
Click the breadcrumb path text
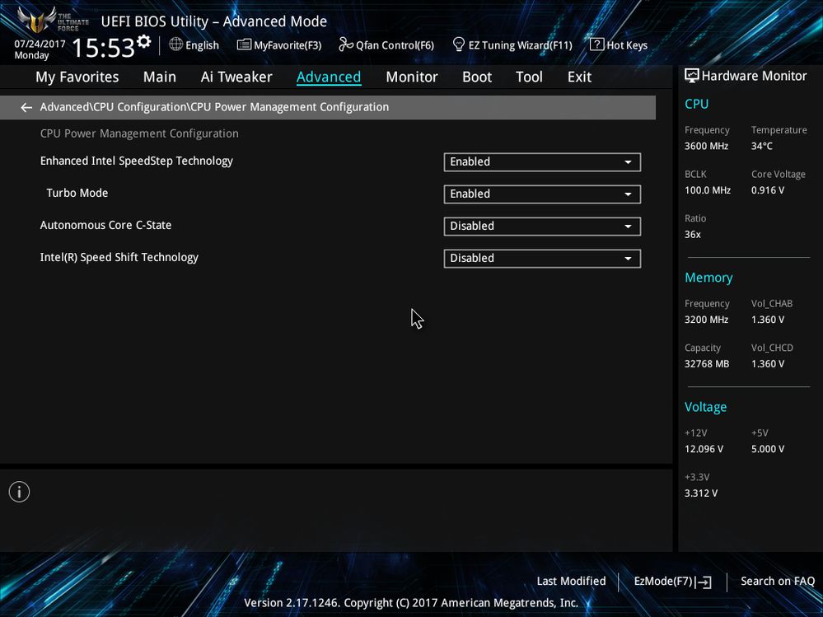214,107
